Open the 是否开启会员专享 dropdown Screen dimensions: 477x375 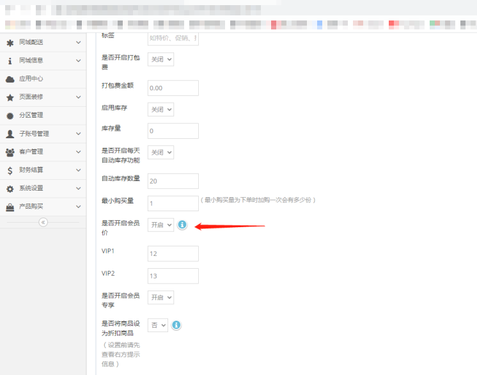pos(160,298)
